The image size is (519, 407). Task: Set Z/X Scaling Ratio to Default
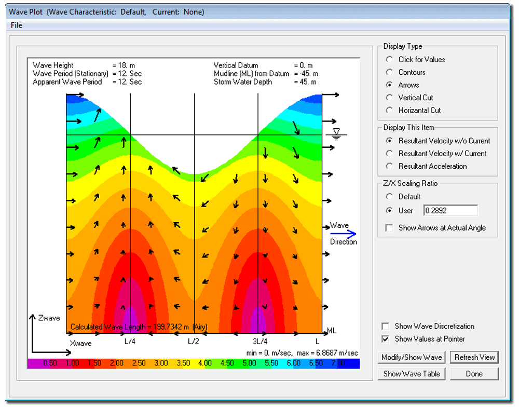point(389,197)
